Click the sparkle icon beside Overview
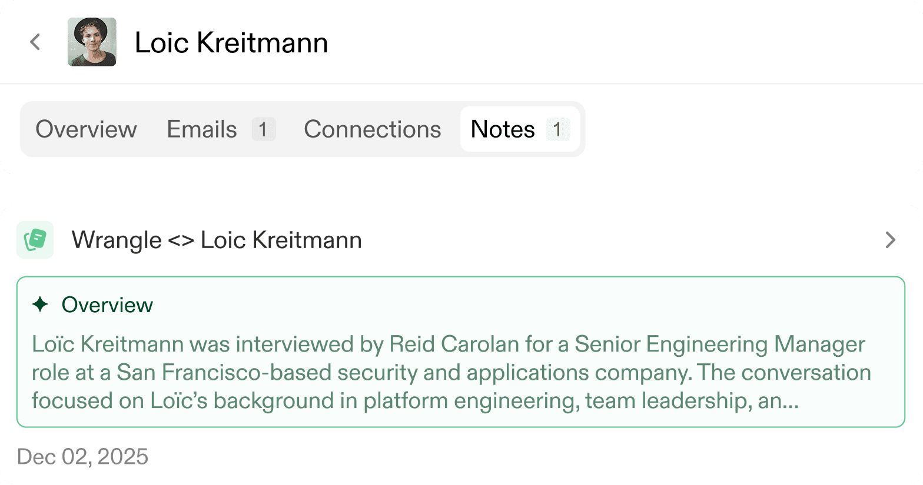This screenshot has width=923, height=485. pos(40,305)
